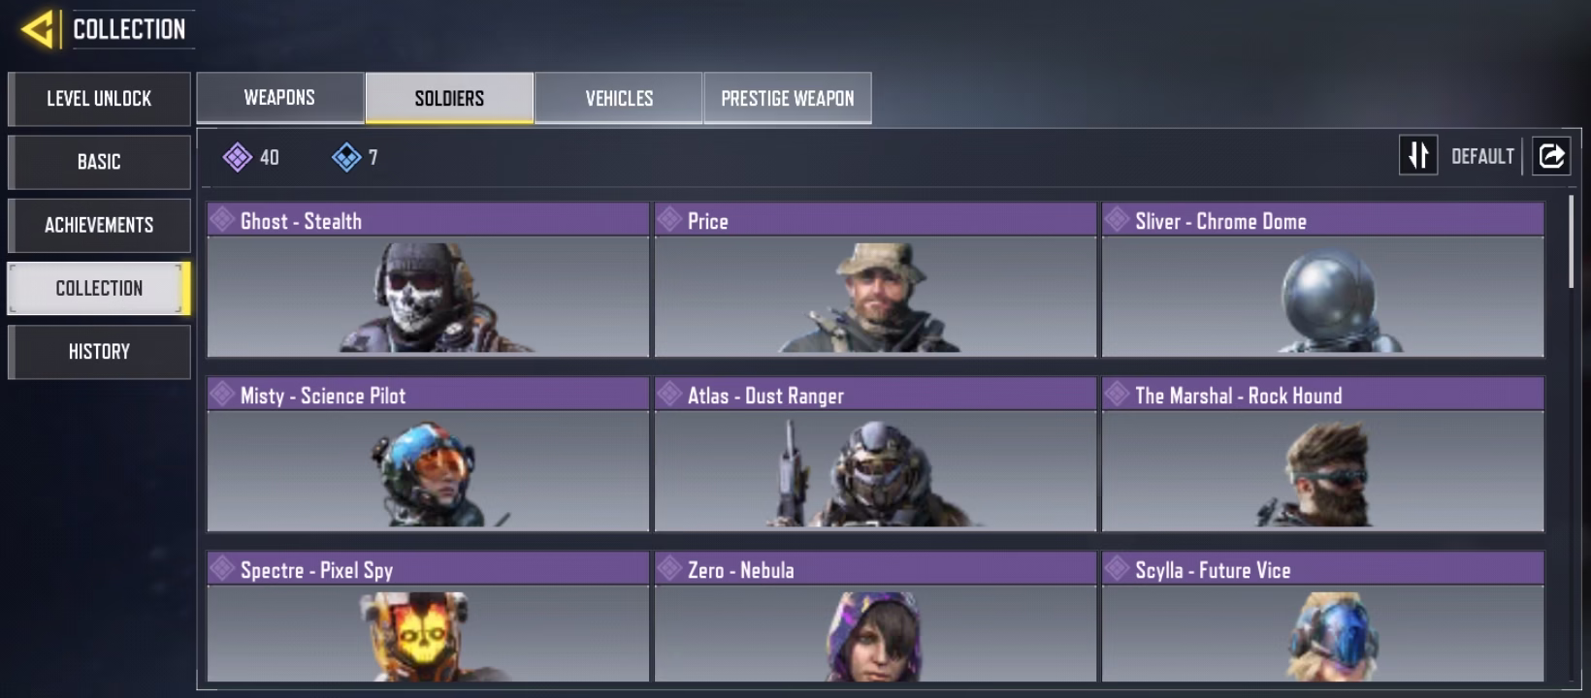
Task: Open the DEFAULT sort dropdown
Action: coord(1482,156)
